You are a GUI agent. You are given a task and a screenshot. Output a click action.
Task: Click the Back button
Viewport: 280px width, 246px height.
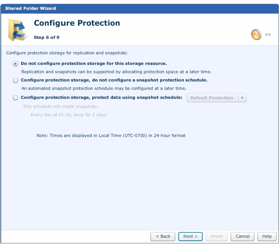tap(163, 236)
